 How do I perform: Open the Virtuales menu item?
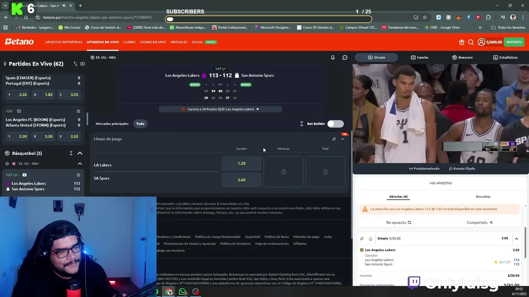(179, 42)
